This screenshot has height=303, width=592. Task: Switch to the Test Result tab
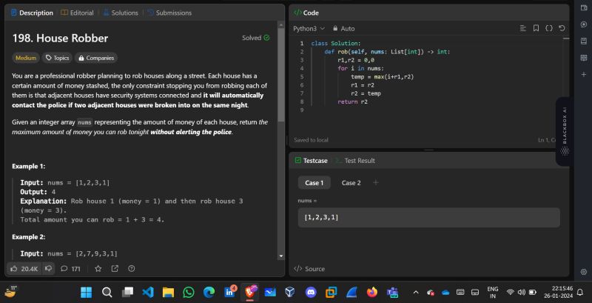[x=355, y=161]
